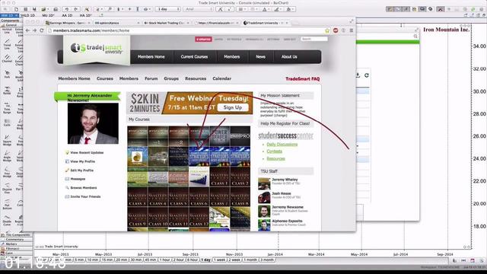Image resolution: width=487 pixels, height=274 pixels.
Task: Open the Masters Class 1 course thumbnail
Action: [x=220, y=177]
